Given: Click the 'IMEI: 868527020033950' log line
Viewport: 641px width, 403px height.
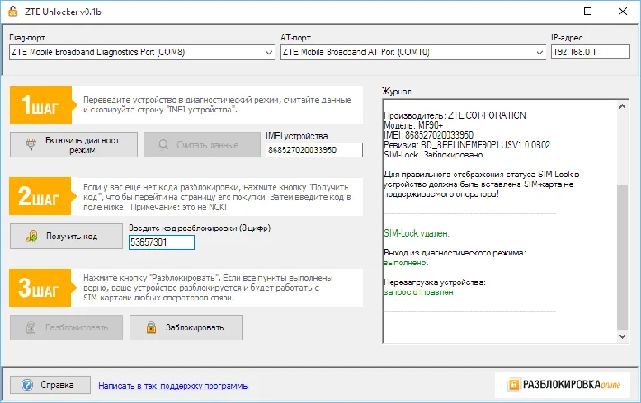Looking at the screenshot, I should tap(429, 135).
